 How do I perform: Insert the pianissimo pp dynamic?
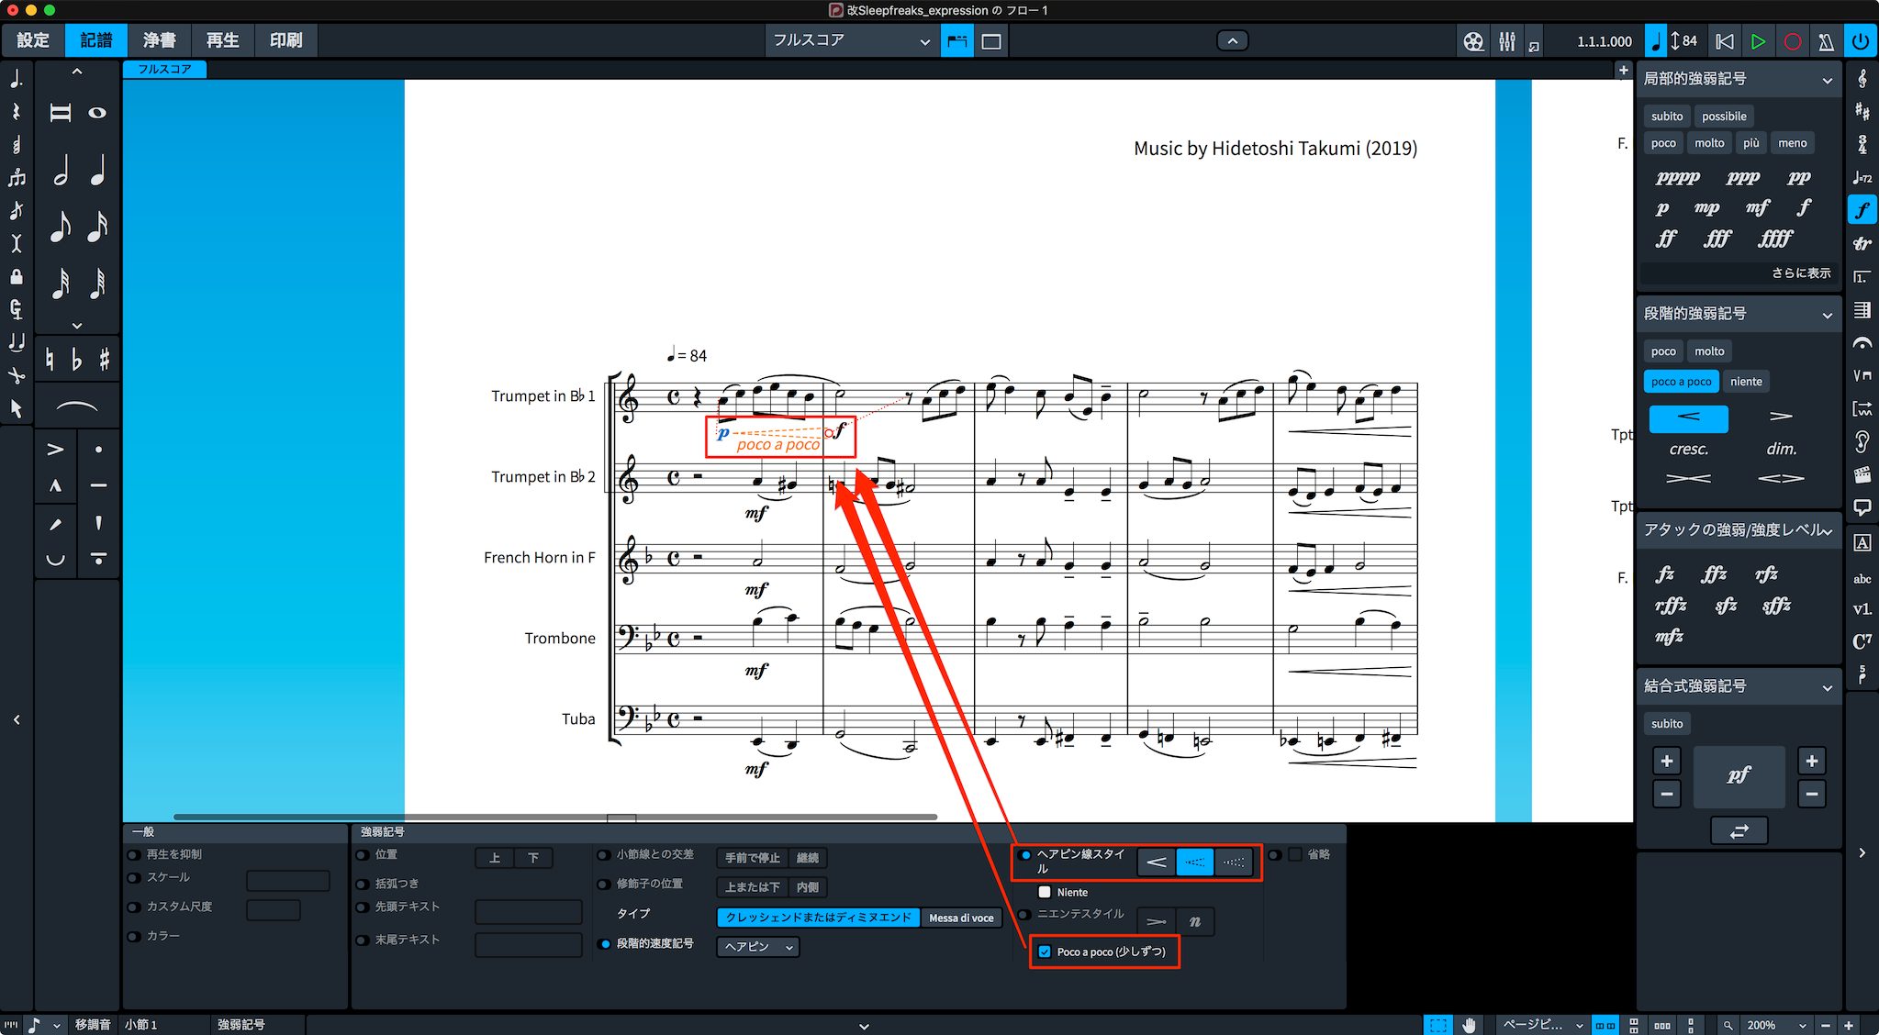tap(1798, 177)
